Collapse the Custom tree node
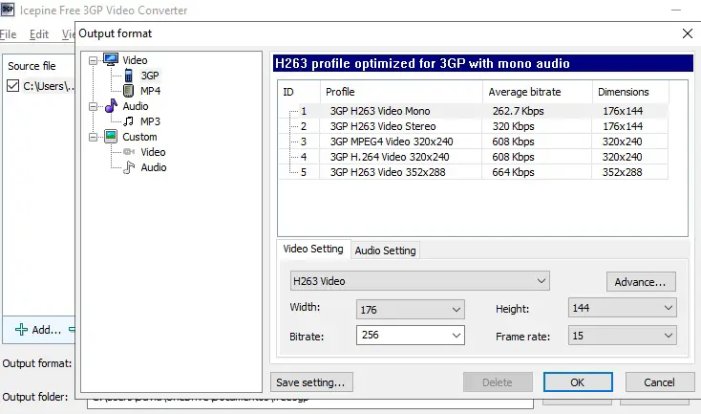This screenshot has width=701, height=414. pyautogui.click(x=93, y=137)
